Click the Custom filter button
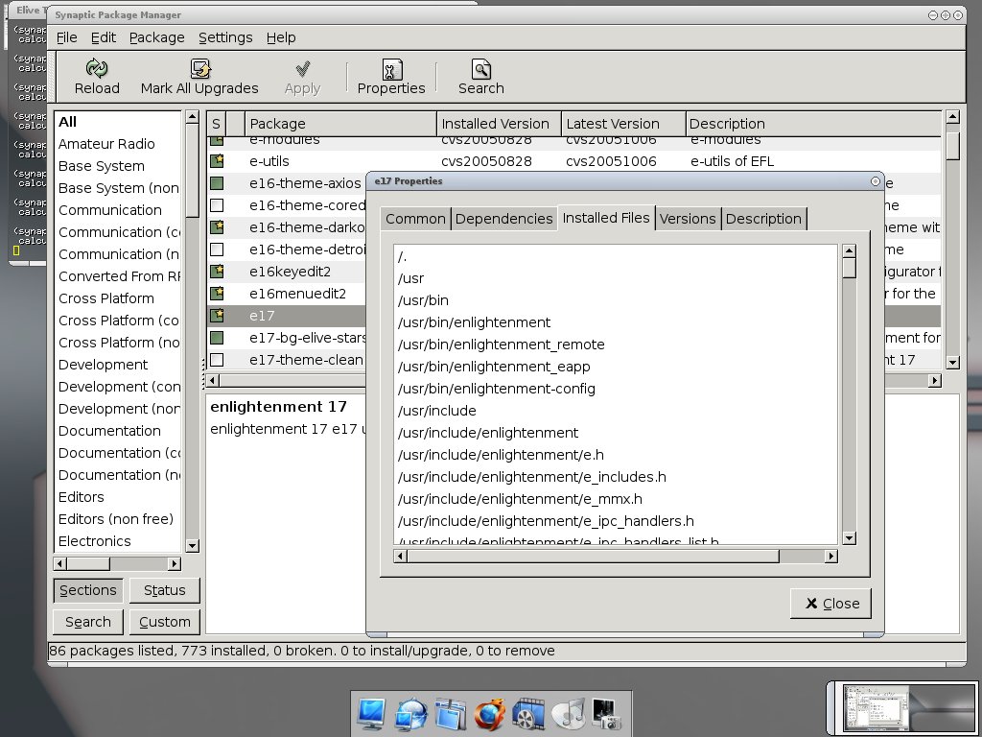This screenshot has width=982, height=737. [x=164, y=622]
